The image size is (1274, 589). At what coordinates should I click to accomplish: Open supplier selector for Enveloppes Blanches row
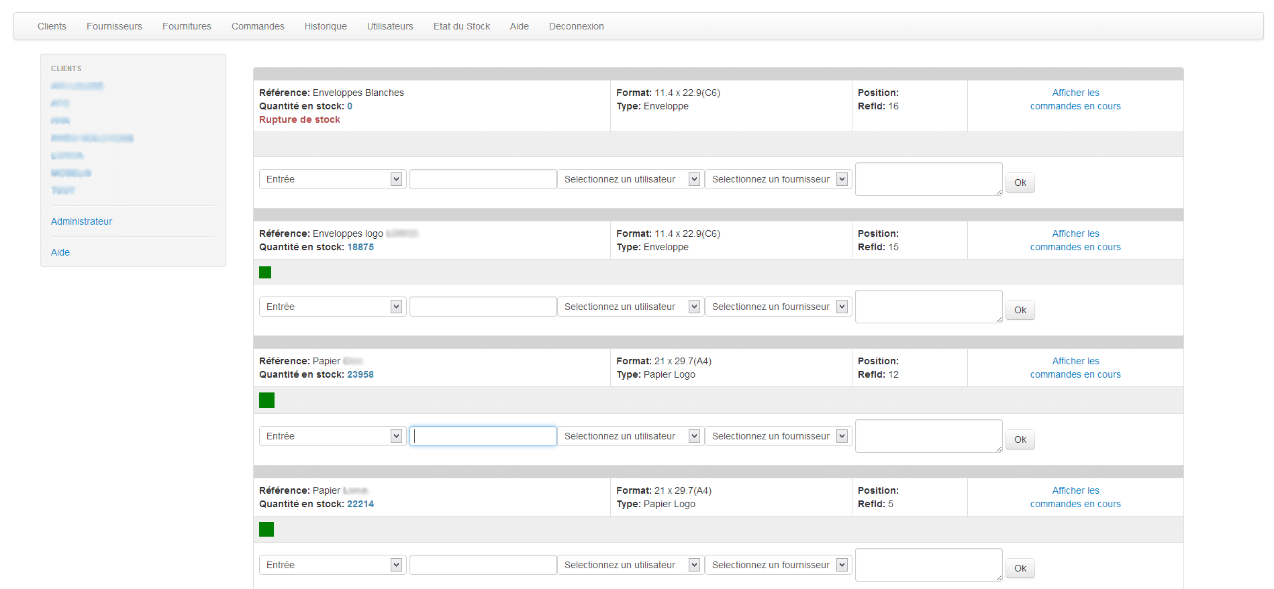778,179
